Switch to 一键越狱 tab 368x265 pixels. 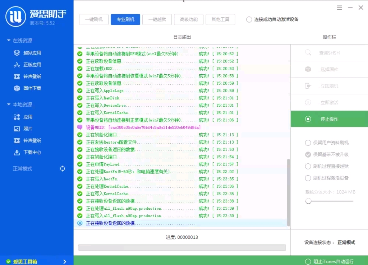coord(157,19)
